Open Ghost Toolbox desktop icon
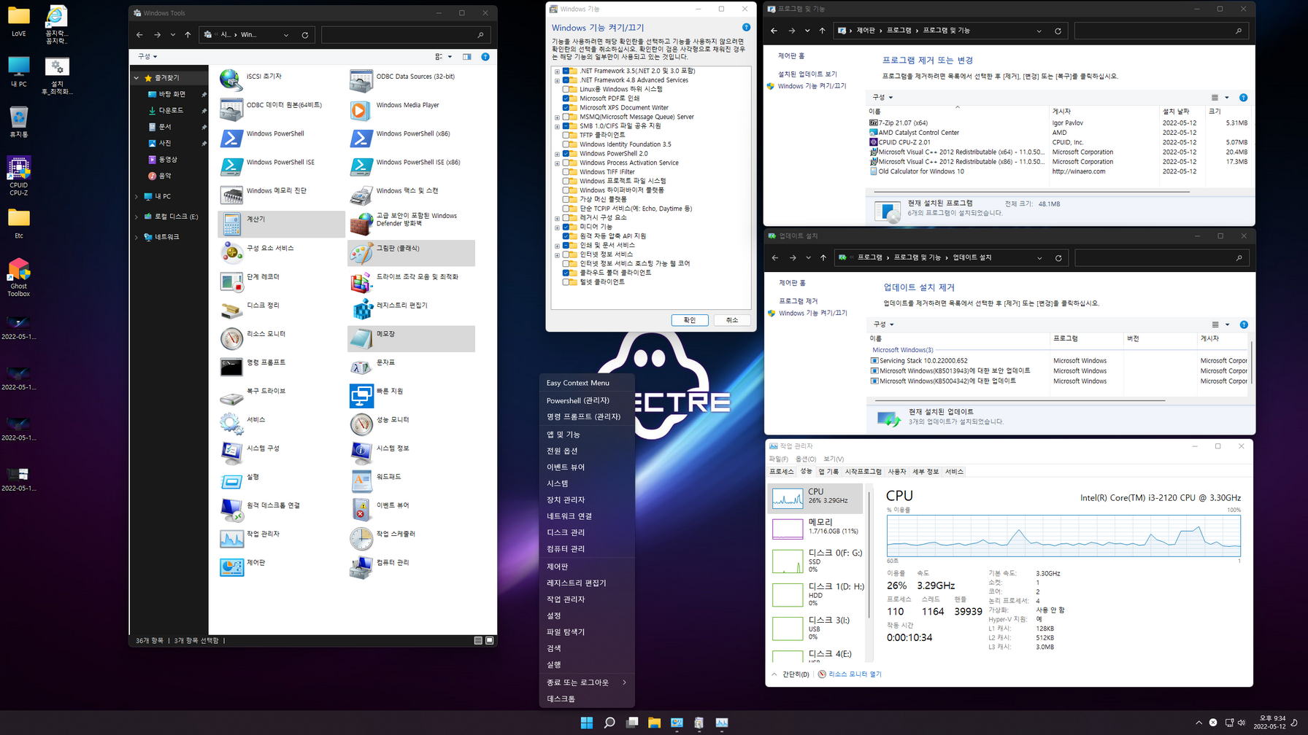 pyautogui.click(x=18, y=277)
